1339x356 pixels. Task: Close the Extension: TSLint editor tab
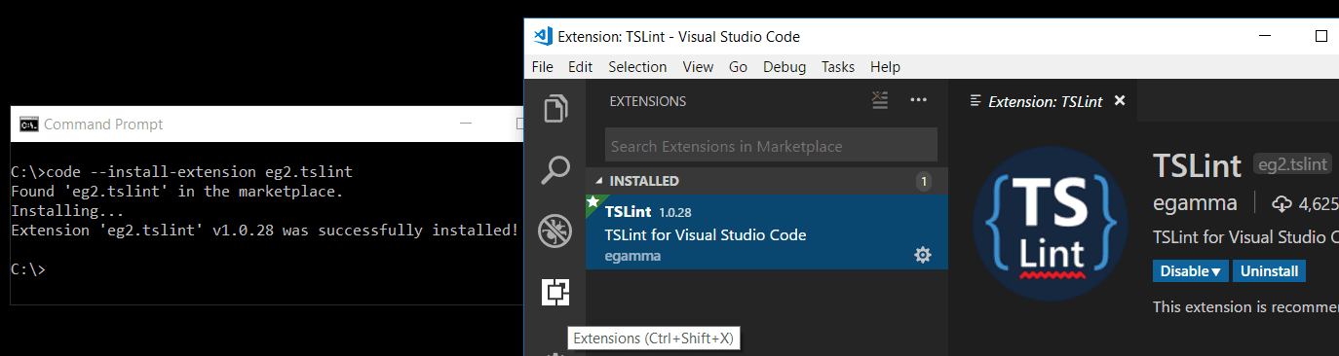pos(1120,100)
